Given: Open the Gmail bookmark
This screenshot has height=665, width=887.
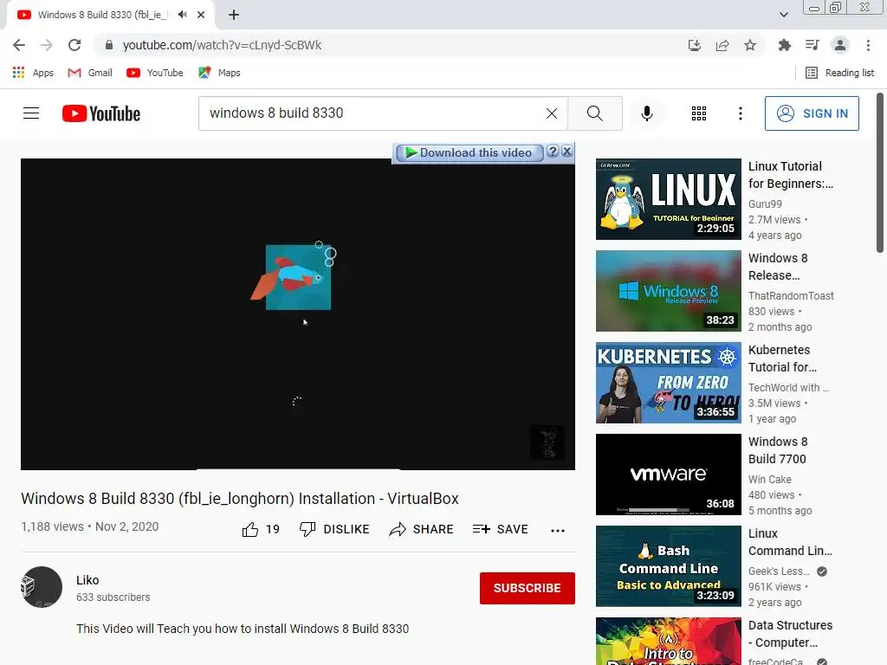Looking at the screenshot, I should tap(90, 73).
